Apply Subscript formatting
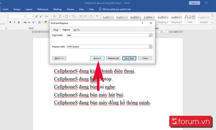Image resolution: width=216 pixels, height=130 pixels. (29, 22)
